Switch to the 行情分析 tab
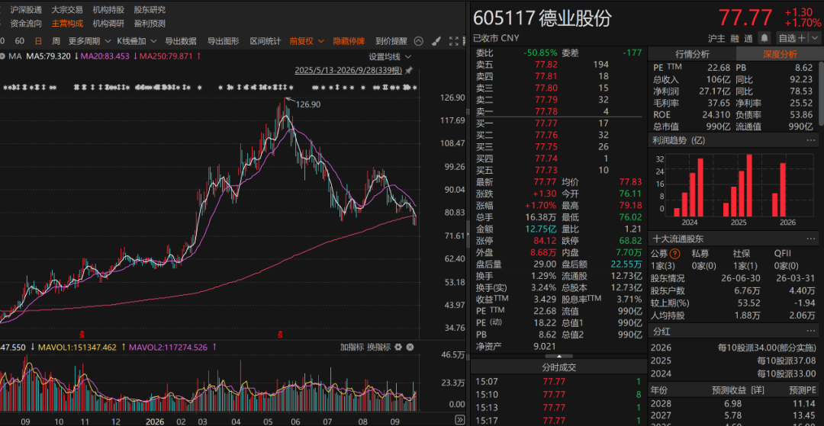 coord(692,54)
